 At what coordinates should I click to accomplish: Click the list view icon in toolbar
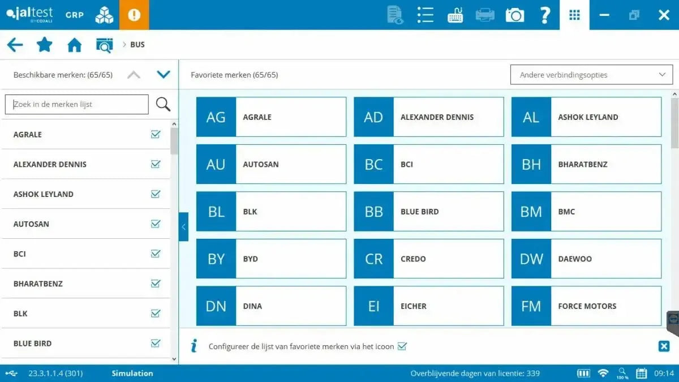coord(425,15)
